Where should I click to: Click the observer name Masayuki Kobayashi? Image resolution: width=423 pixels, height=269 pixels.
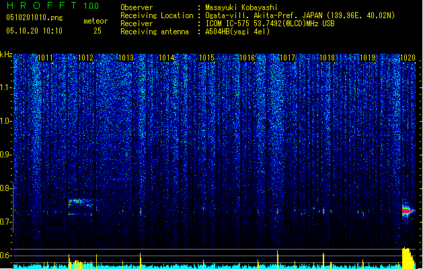[241, 7]
